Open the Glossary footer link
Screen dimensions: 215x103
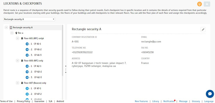[x=196, y=101]
